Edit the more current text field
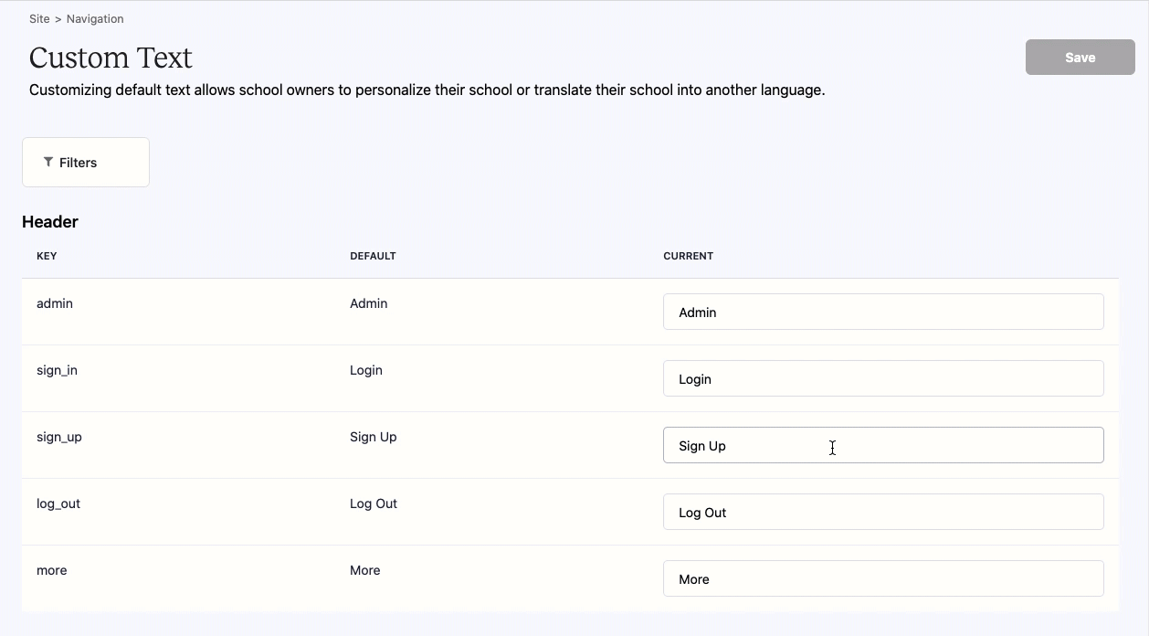The image size is (1149, 636). point(883,578)
